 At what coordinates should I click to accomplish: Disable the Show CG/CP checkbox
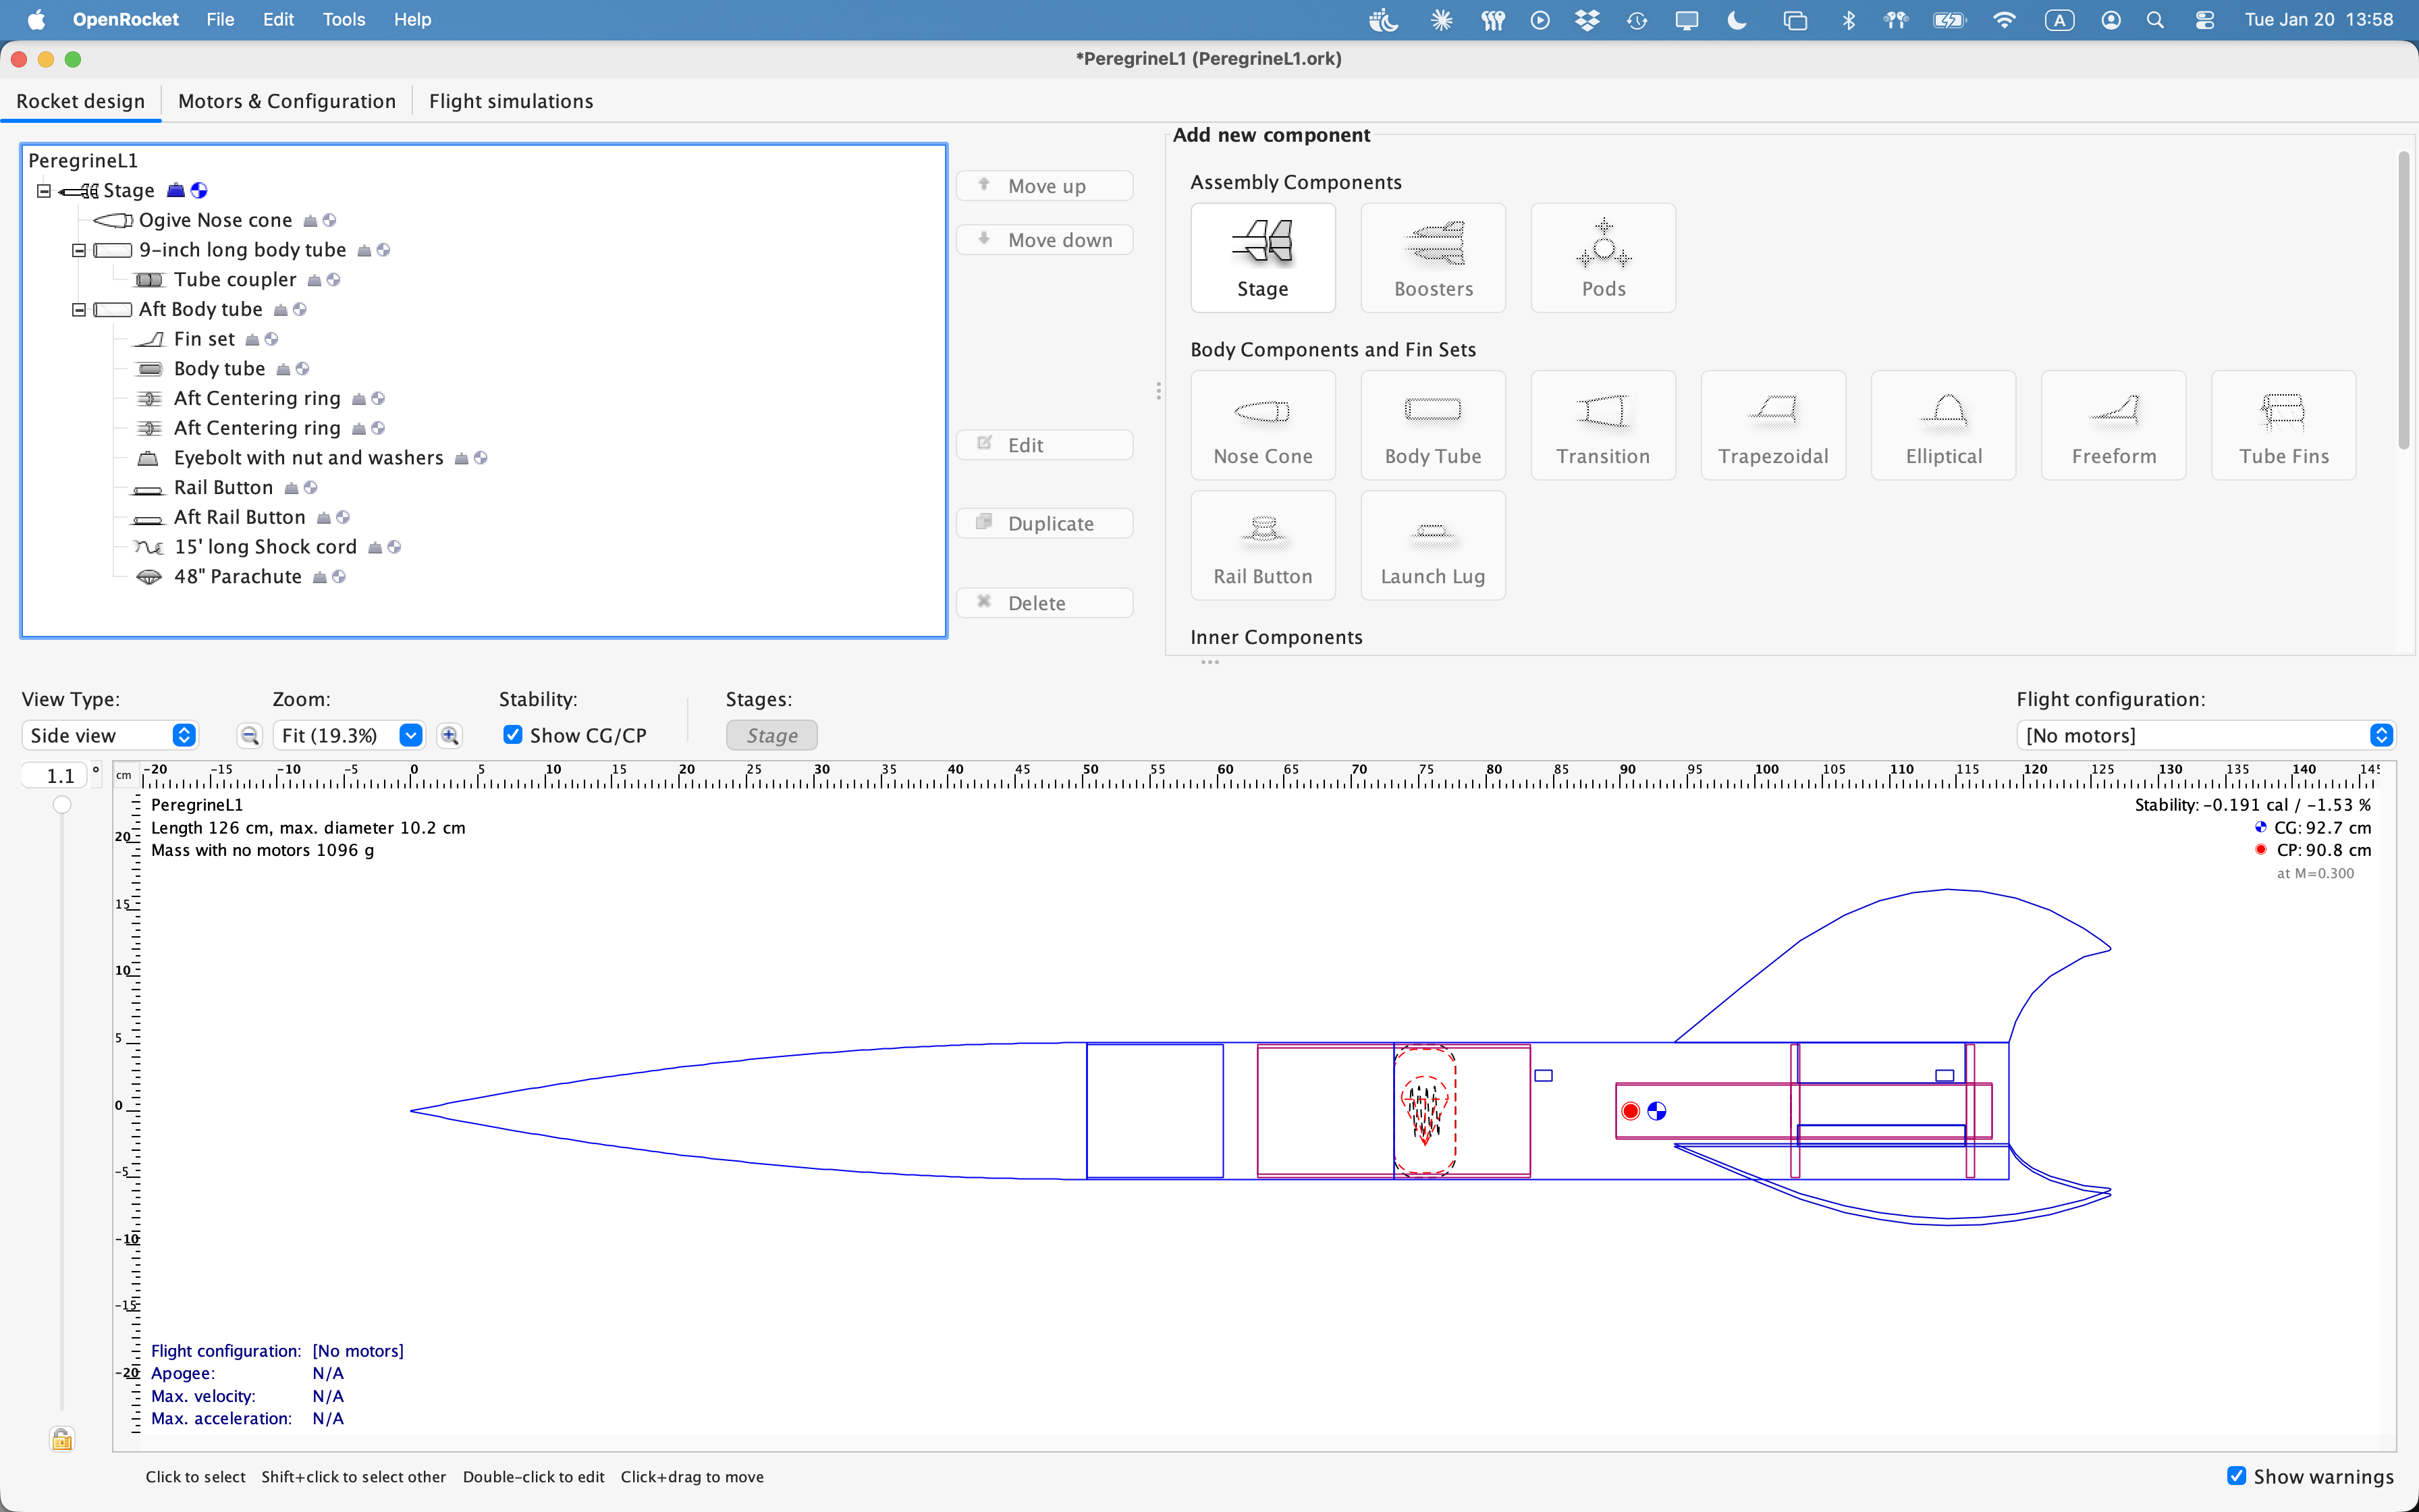(x=513, y=734)
